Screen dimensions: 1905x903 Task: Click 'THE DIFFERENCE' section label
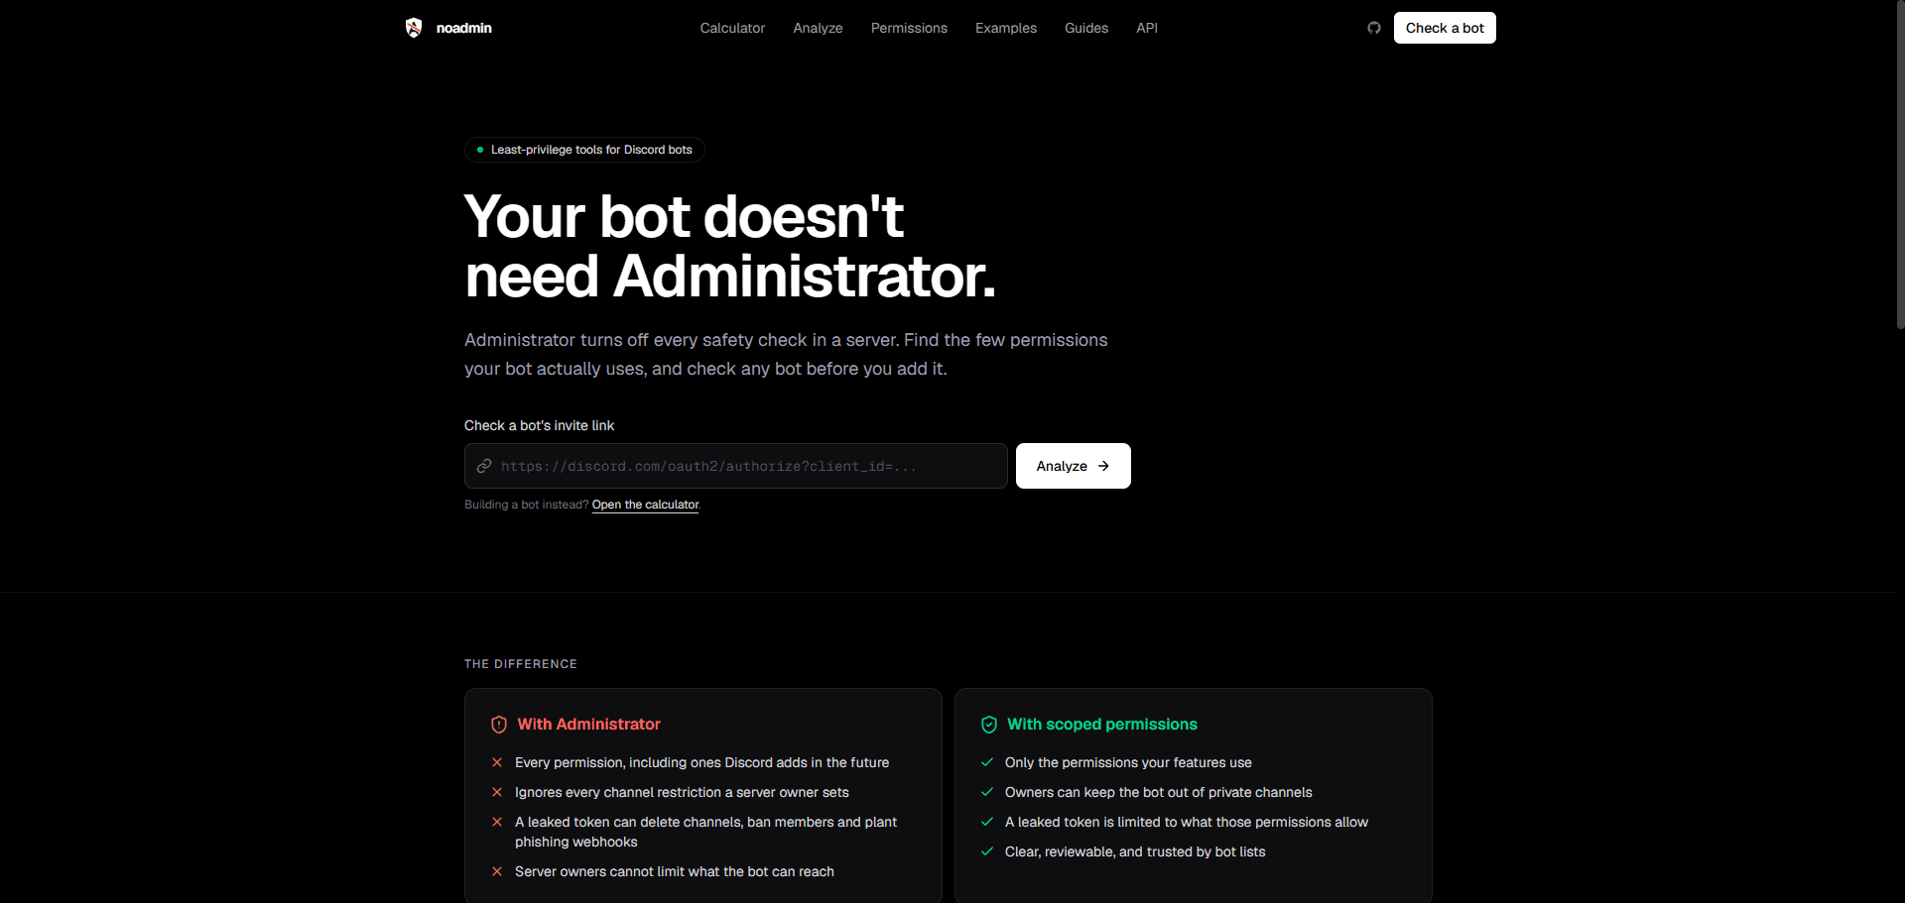click(521, 664)
